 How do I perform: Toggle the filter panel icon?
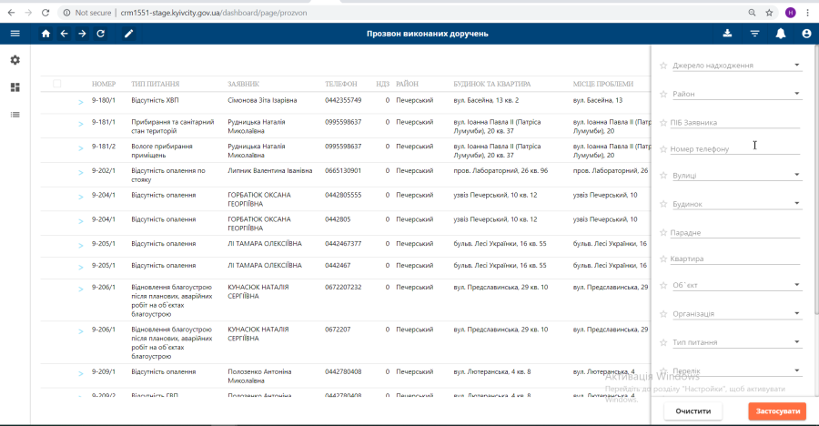754,34
